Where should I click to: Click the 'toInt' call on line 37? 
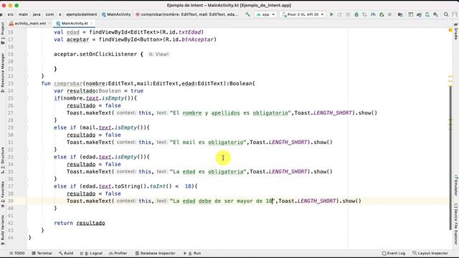point(158,186)
